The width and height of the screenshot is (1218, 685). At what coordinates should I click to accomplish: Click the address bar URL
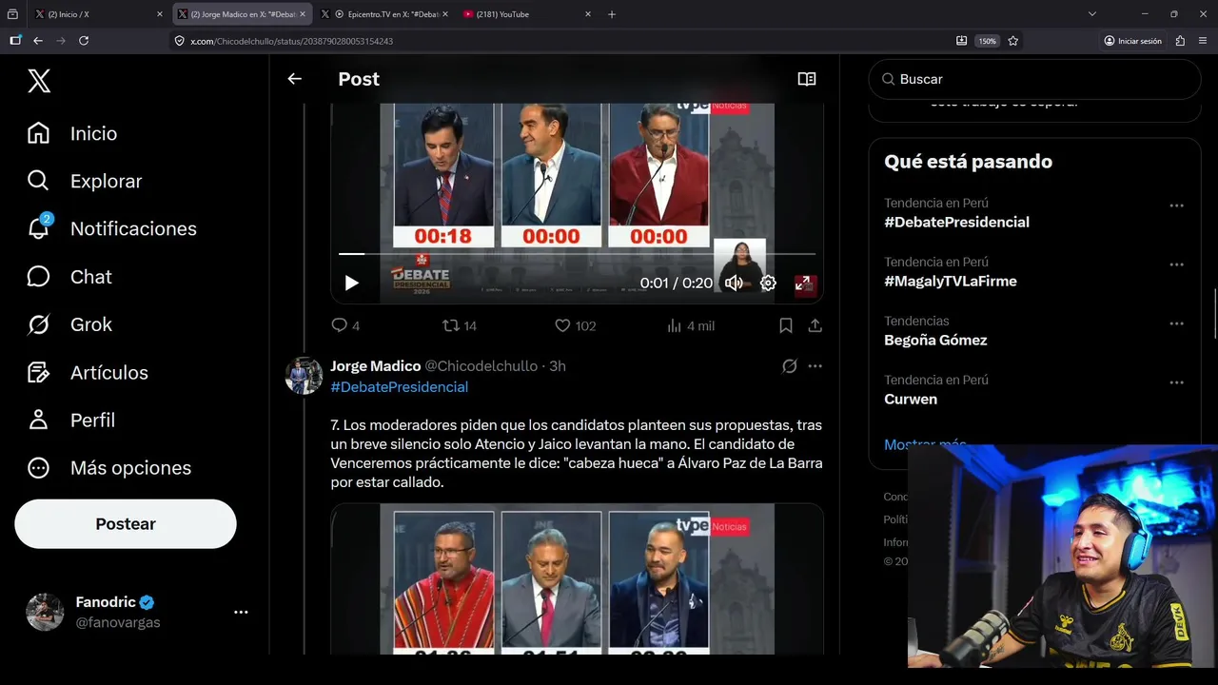(291, 41)
